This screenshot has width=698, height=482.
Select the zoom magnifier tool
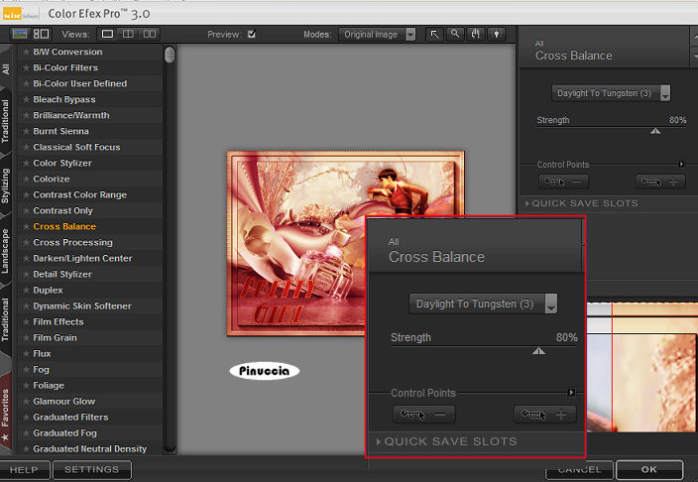click(x=454, y=34)
